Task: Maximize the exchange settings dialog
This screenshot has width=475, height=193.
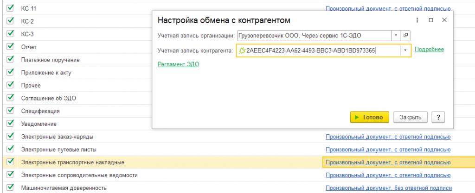Action: click(x=431, y=20)
